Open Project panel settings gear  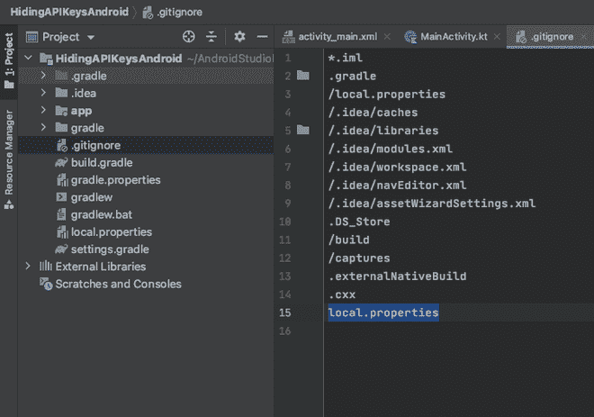click(239, 37)
